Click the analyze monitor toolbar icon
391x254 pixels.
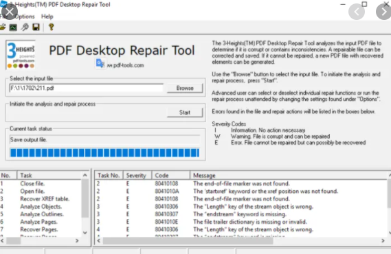pyautogui.click(x=13, y=27)
